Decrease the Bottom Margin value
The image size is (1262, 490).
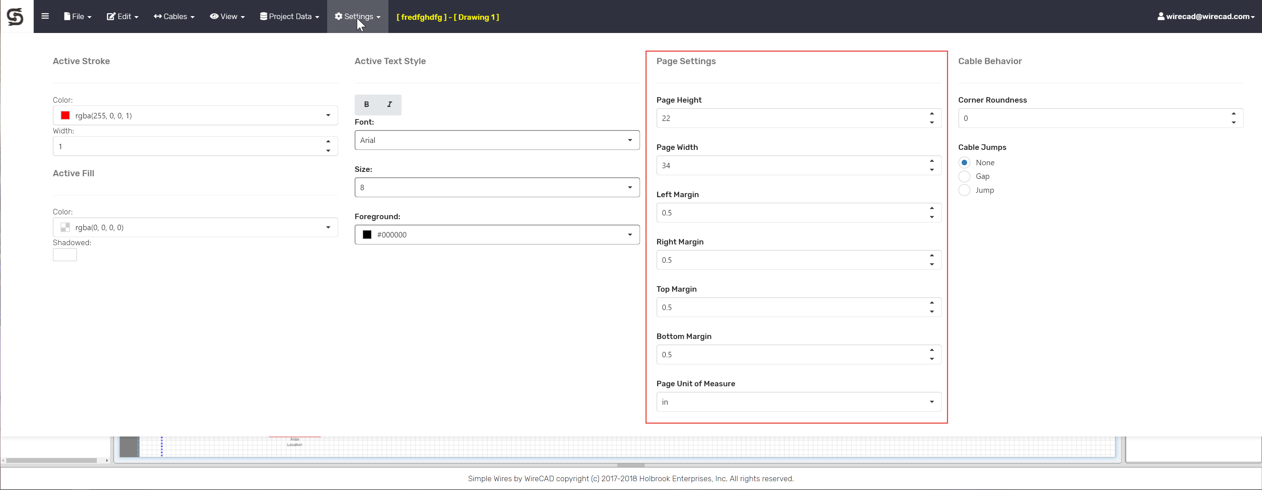tap(932, 359)
